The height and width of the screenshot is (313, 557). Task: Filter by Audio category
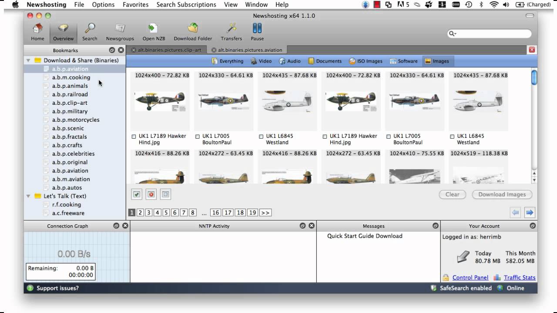[x=290, y=61]
